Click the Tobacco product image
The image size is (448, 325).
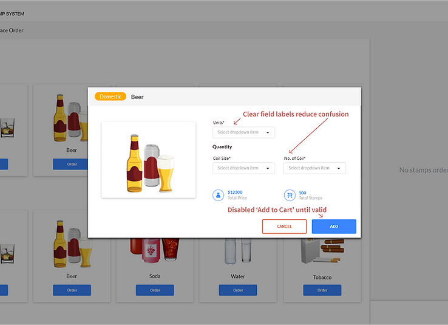(x=322, y=251)
